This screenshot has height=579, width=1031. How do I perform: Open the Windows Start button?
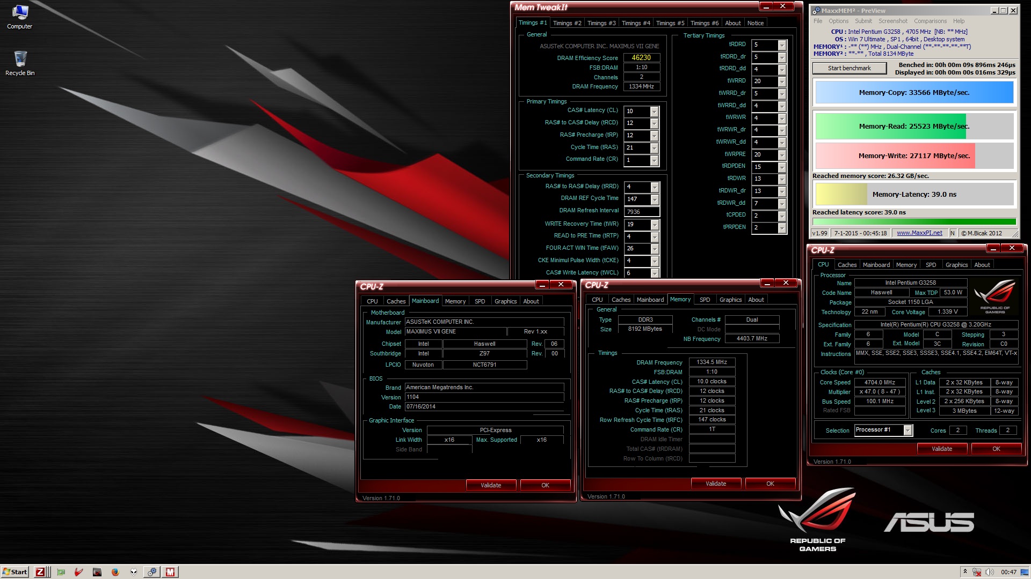pyautogui.click(x=15, y=572)
